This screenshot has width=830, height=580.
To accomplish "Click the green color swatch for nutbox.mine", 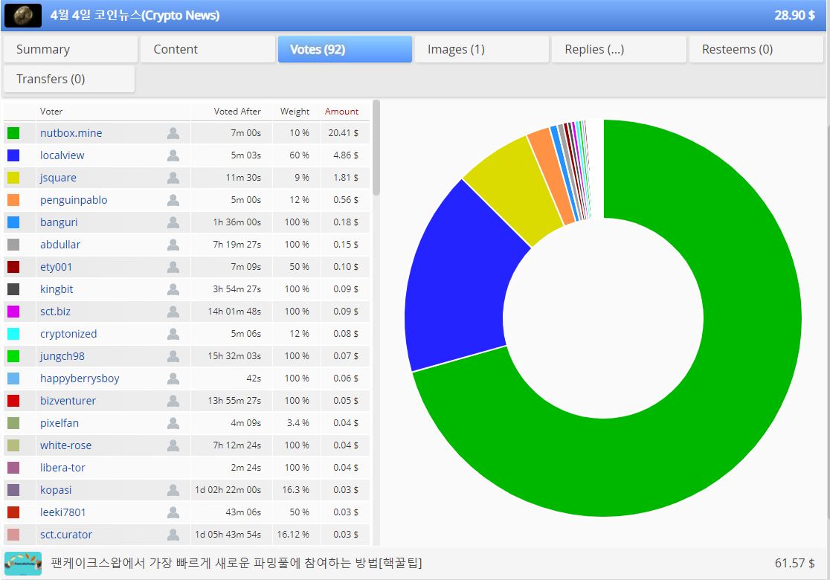I will (x=13, y=133).
